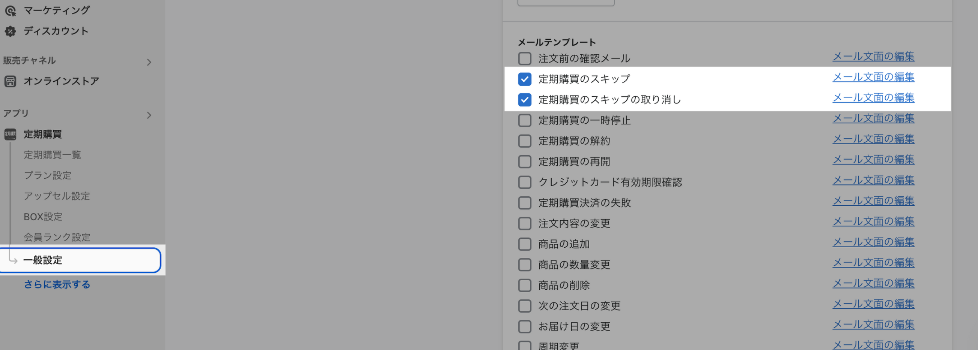Click the ディスカウント badge icon
The width and height of the screenshot is (978, 350).
click(10, 31)
